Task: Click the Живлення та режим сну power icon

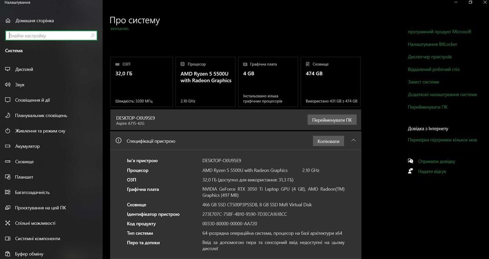Action: pyautogui.click(x=8, y=131)
